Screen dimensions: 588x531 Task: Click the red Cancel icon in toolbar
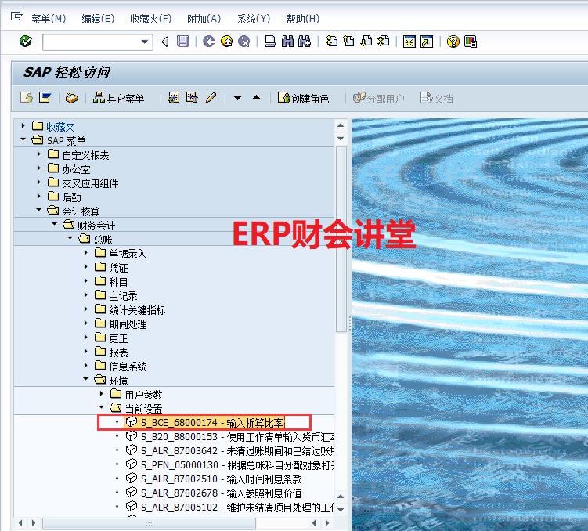tap(244, 42)
